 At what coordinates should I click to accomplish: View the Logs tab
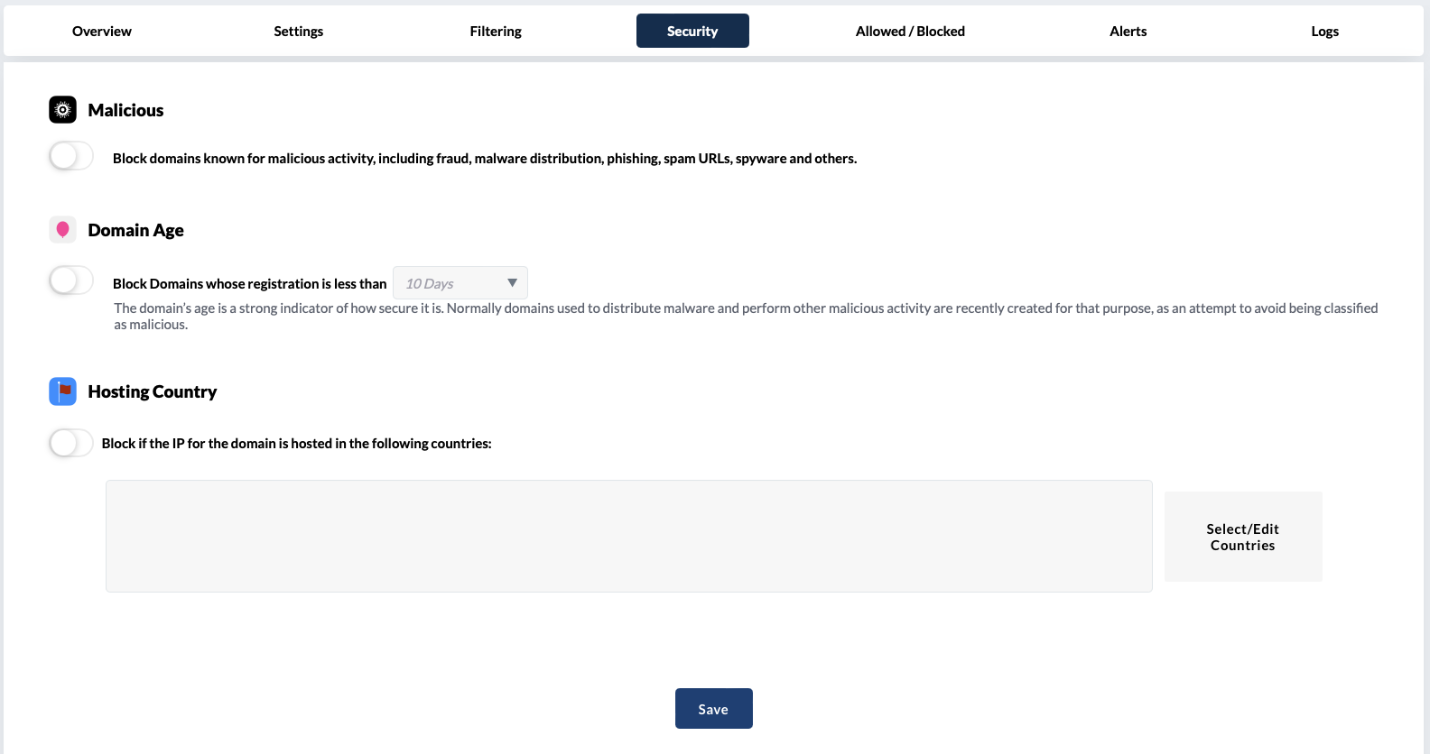click(1324, 32)
